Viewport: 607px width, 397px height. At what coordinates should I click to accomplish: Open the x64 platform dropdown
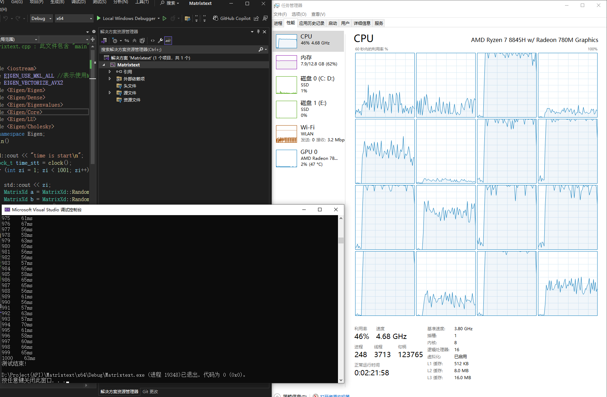pyautogui.click(x=90, y=18)
